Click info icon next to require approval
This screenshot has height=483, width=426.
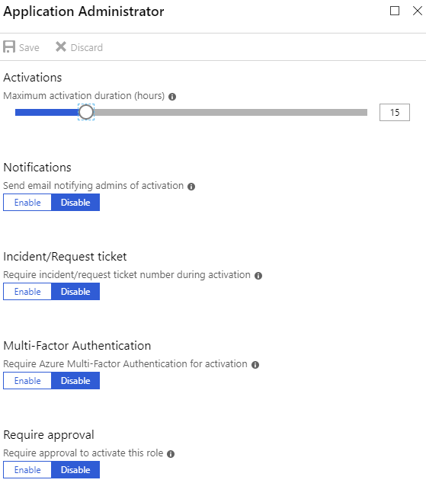[171, 454]
